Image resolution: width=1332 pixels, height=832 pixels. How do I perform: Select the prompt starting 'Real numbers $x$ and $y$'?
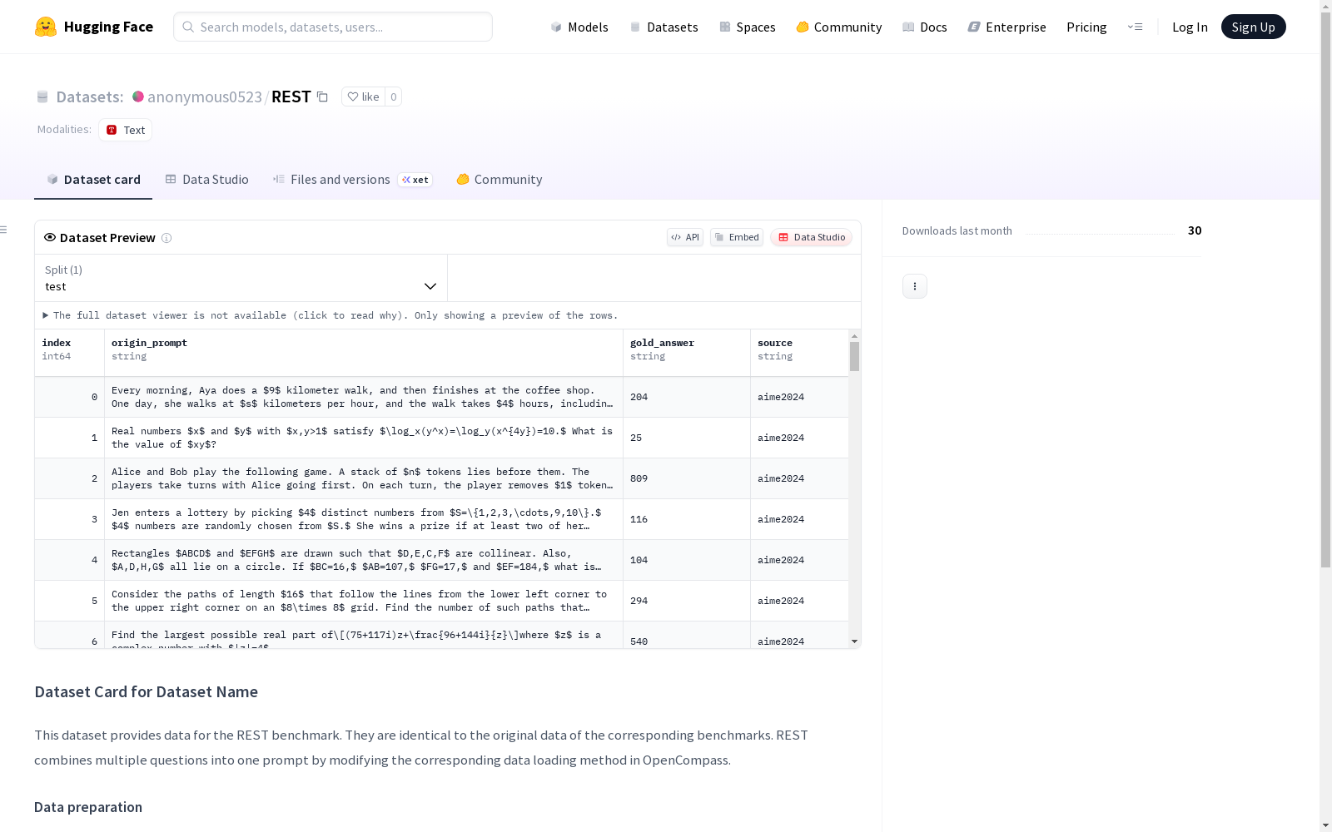click(364, 438)
